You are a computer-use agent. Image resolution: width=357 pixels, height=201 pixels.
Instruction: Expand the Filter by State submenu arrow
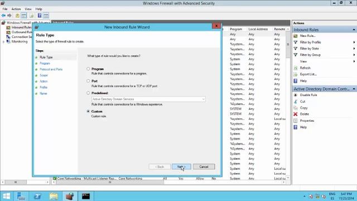[354, 49]
